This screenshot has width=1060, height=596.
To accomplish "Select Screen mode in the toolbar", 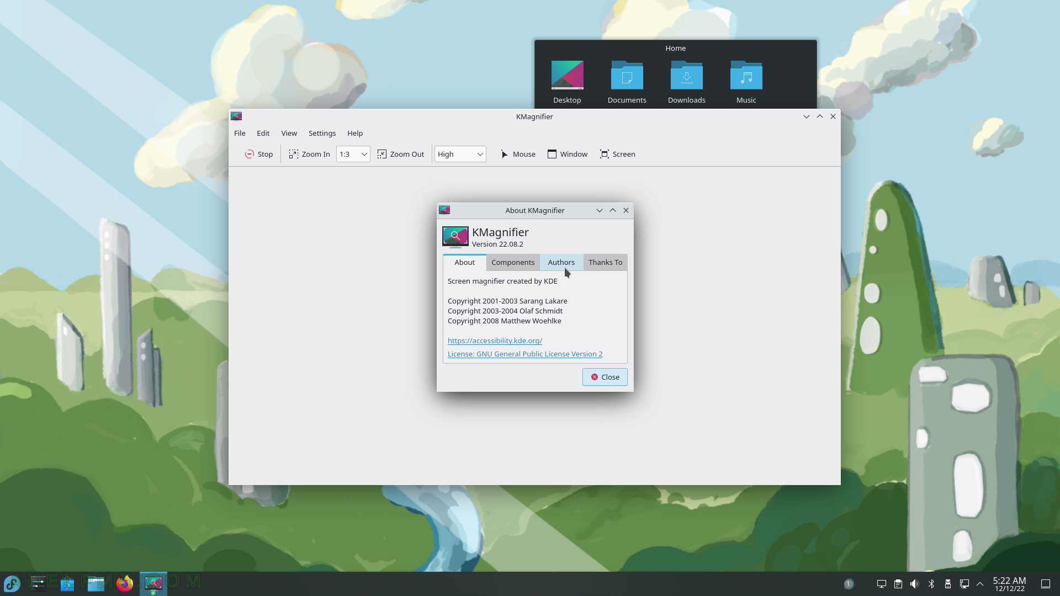I will 618,154.
